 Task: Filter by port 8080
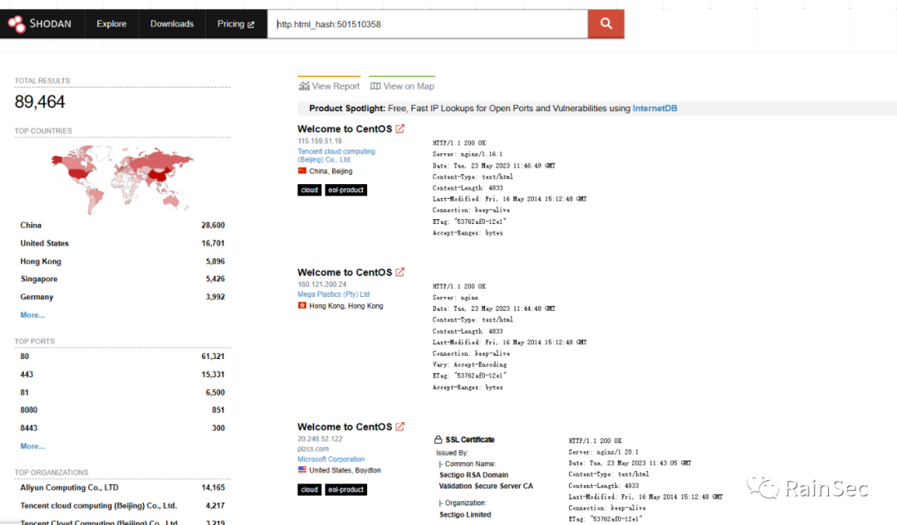[122, 411]
